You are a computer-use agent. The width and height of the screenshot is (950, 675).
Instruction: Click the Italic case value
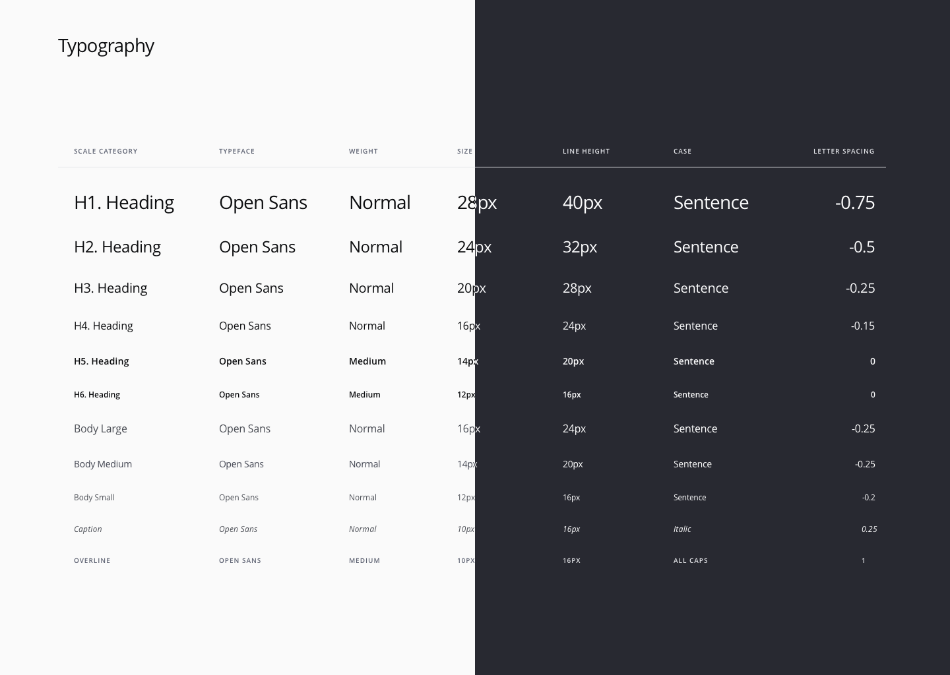[682, 529]
